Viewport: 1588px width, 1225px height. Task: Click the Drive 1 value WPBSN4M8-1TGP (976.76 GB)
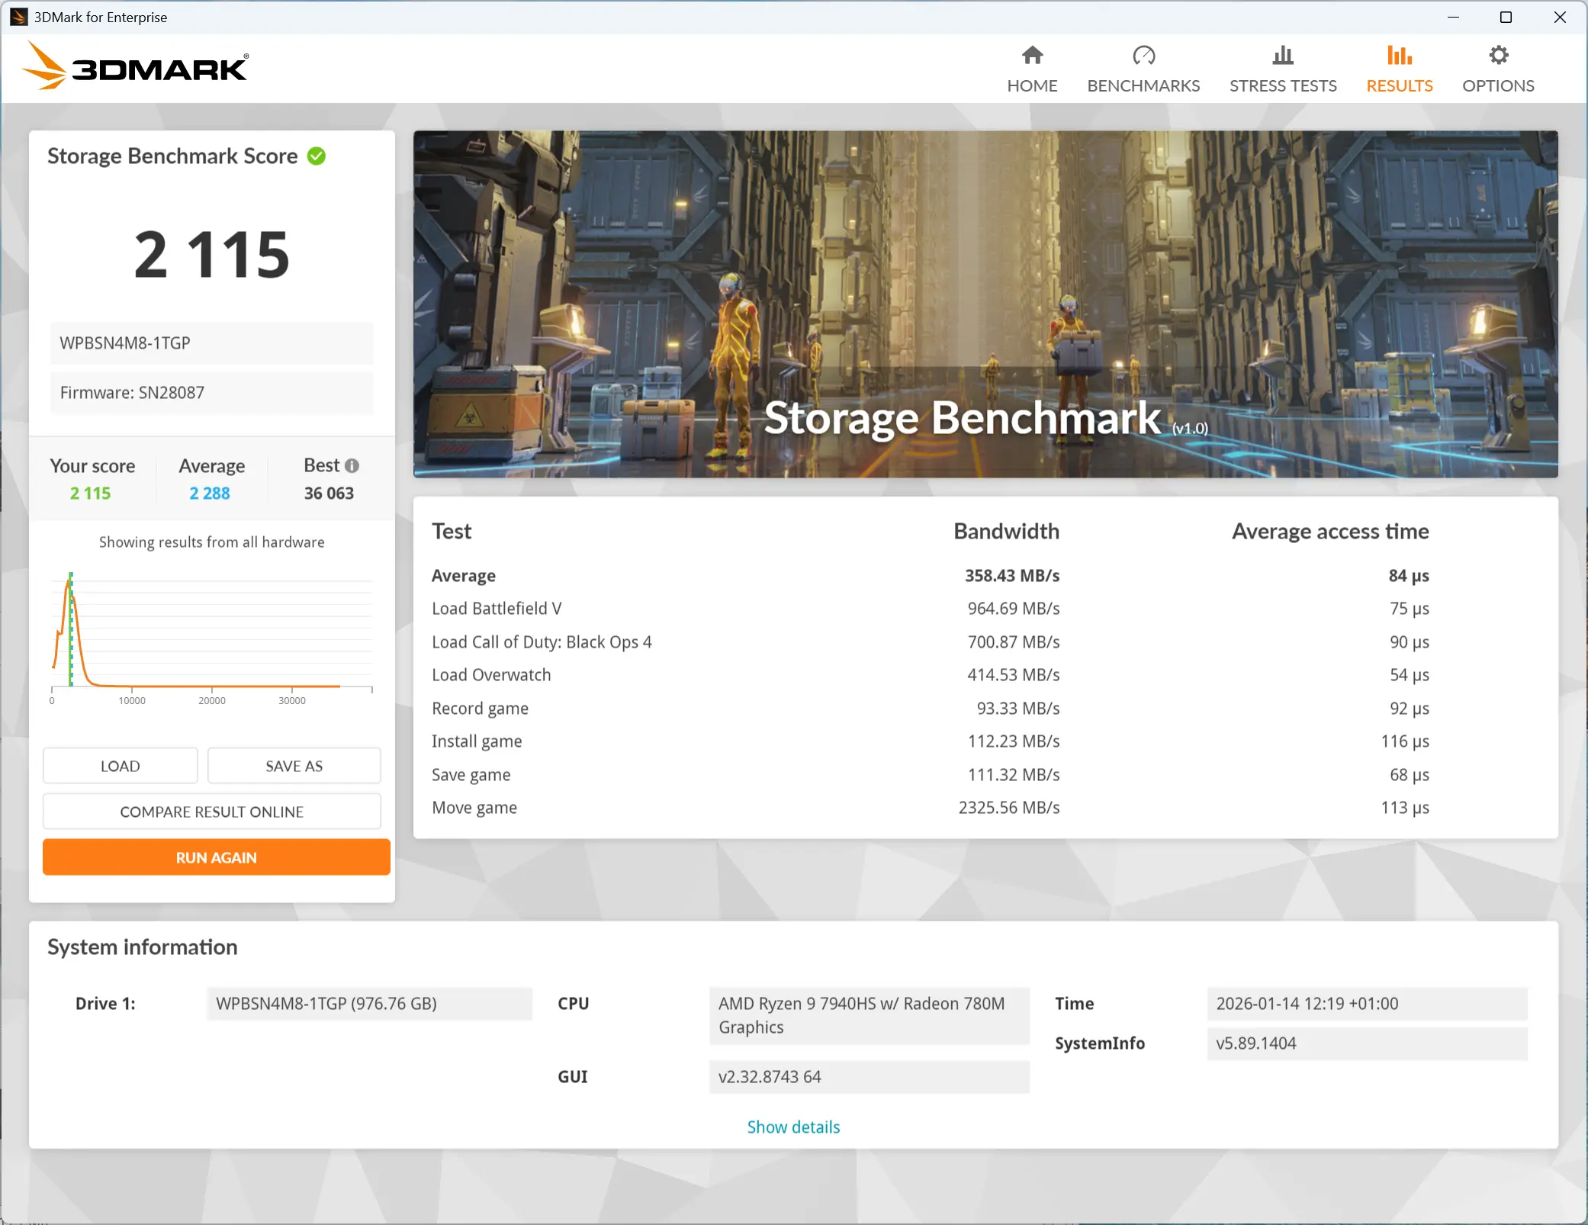[369, 1004]
